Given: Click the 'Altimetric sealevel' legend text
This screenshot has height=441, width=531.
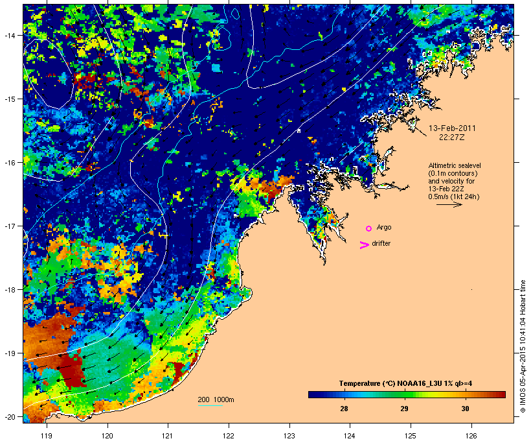Looking at the screenshot, I should click(x=455, y=165).
